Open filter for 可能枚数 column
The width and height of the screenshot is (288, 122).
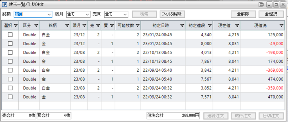tap(138, 26)
